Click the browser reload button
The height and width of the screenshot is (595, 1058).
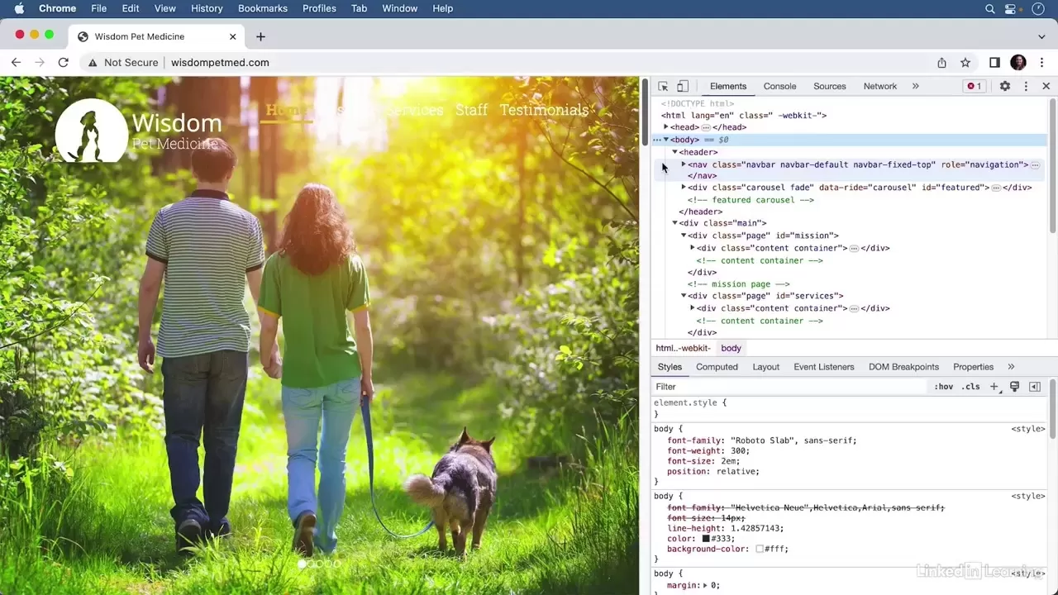(63, 63)
